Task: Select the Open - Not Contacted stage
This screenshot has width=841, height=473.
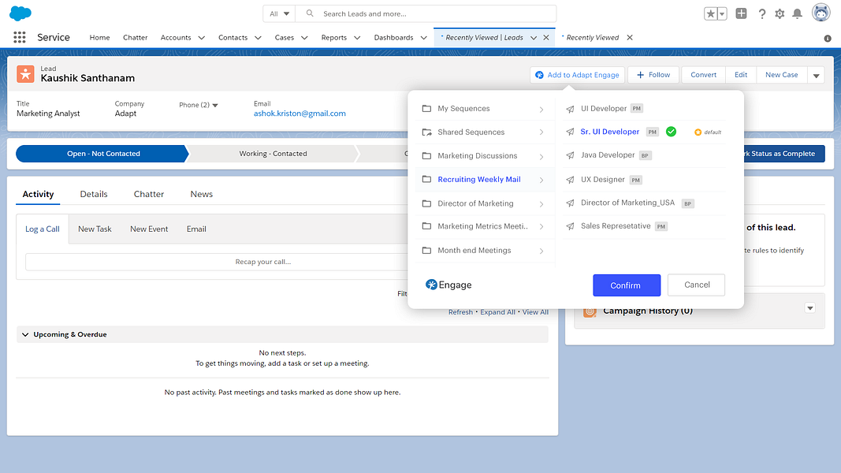Action: click(102, 154)
